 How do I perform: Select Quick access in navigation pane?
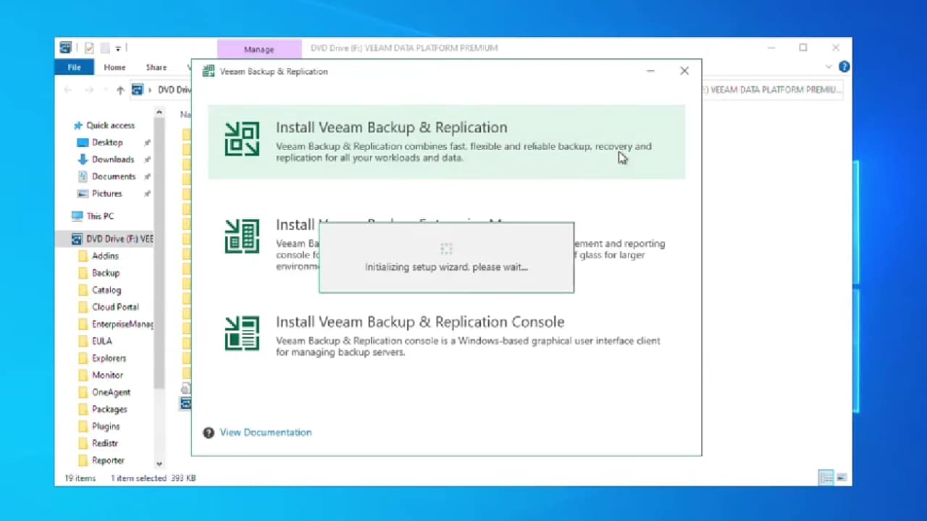110,125
